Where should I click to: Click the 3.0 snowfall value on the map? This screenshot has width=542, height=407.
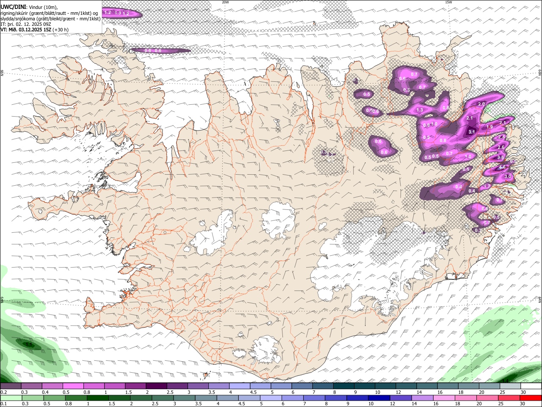click(x=508, y=176)
